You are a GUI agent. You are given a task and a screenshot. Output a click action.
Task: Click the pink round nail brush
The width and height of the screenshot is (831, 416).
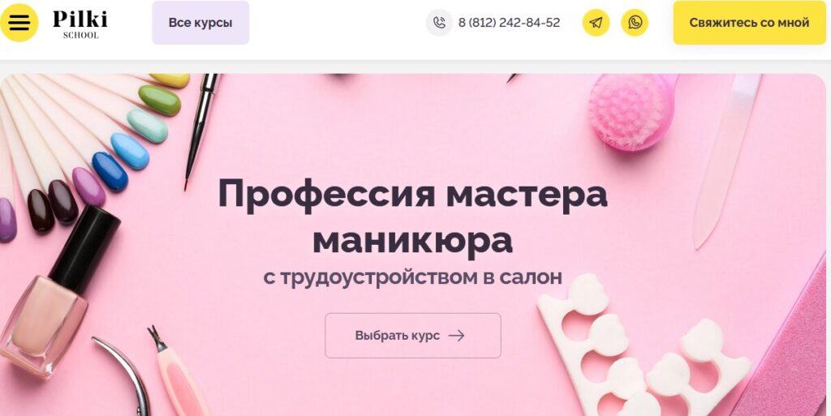(631, 111)
